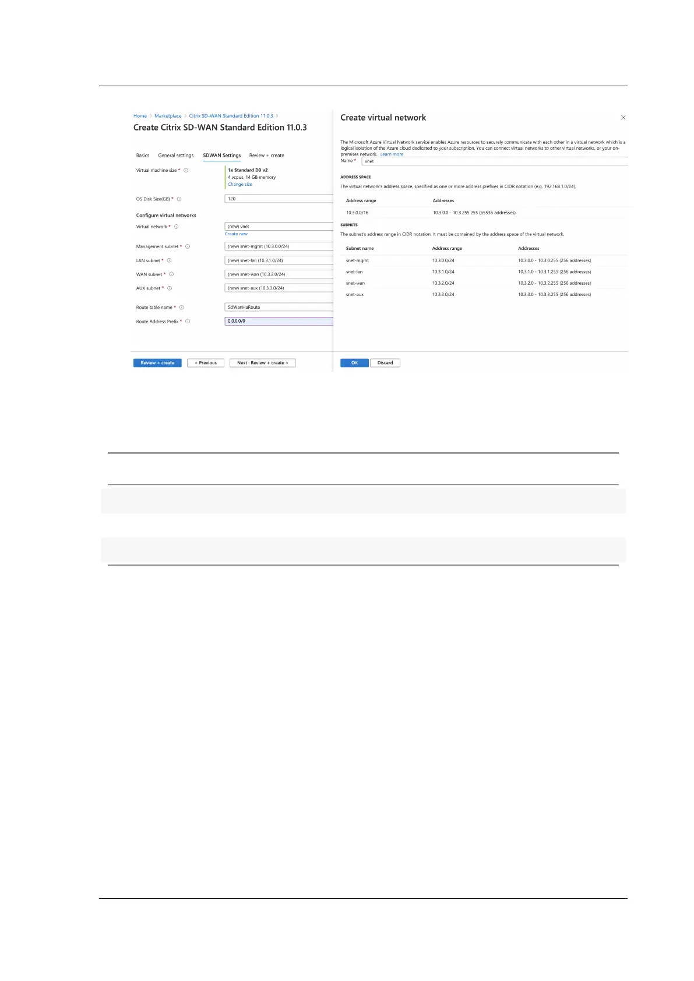Image resolution: width=694 pixels, height=981 pixels.
Task: Click the Change size link
Action: click(x=240, y=185)
